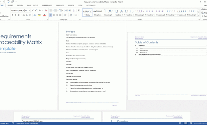
Task: Toggle Align Right
Action: 57,15
